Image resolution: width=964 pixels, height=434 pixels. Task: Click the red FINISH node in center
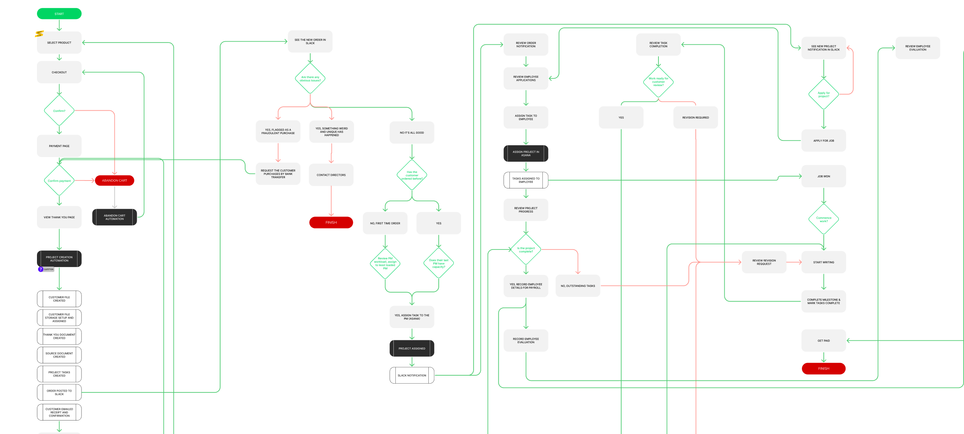331,222
